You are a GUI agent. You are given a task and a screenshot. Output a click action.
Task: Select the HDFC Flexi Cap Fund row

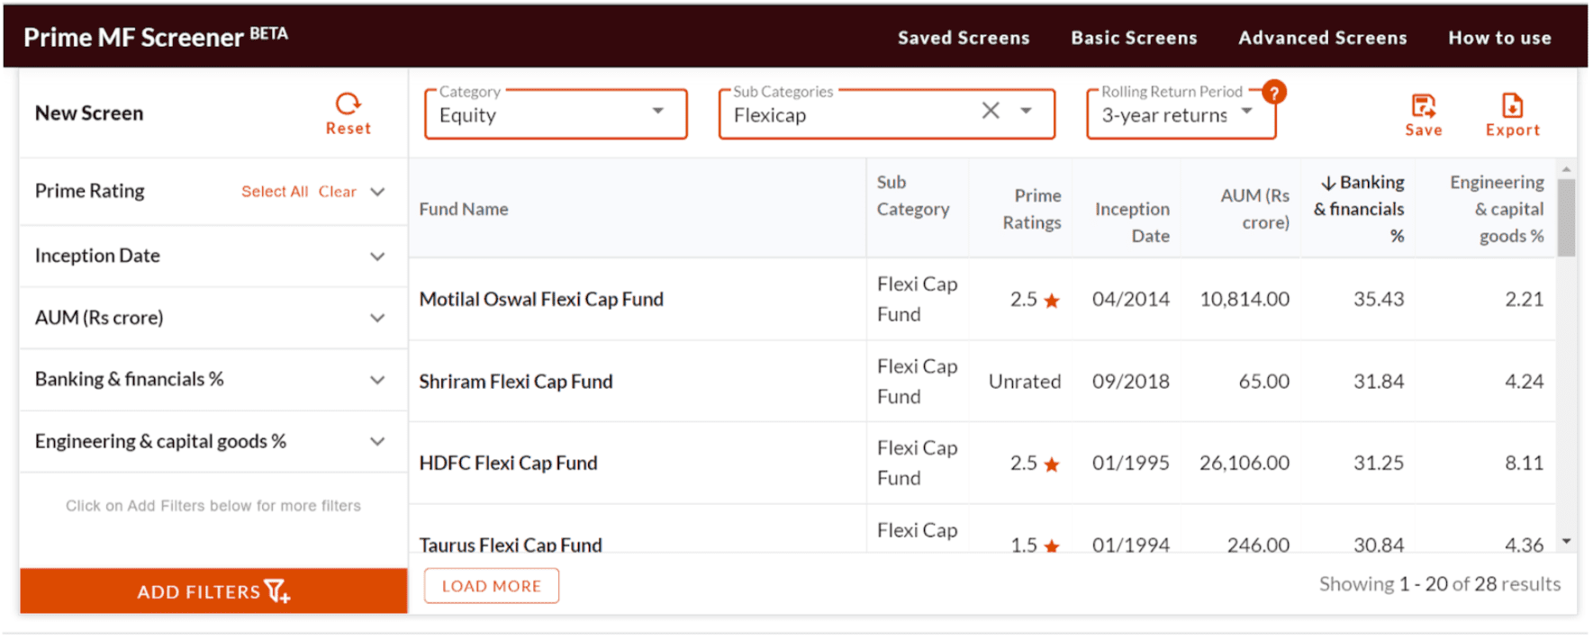982,463
